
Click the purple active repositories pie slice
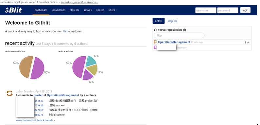pos(38,68)
